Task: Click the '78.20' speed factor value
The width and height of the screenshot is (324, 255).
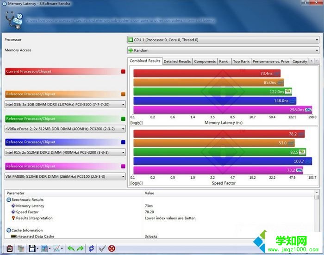Action: [150, 212]
